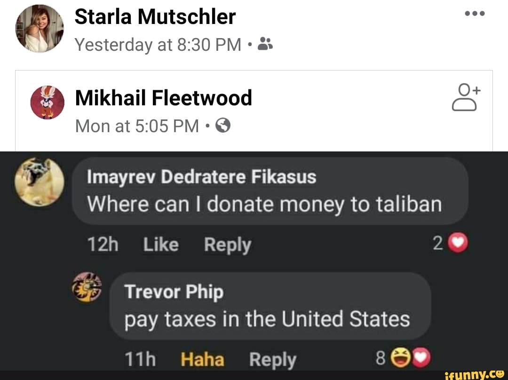Click the 11h timestamp under Trevor's comment
Screen dimensions: 508x380
coord(141,358)
